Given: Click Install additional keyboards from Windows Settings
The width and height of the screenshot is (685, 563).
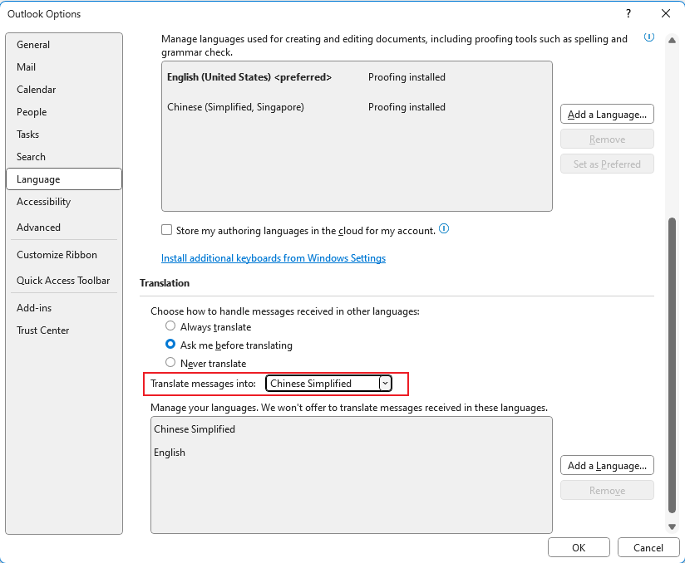Looking at the screenshot, I should pyautogui.click(x=273, y=258).
